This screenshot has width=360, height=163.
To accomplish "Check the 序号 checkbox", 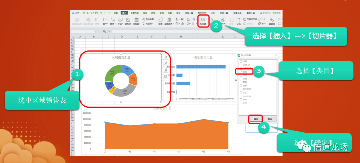I will point(241,61).
